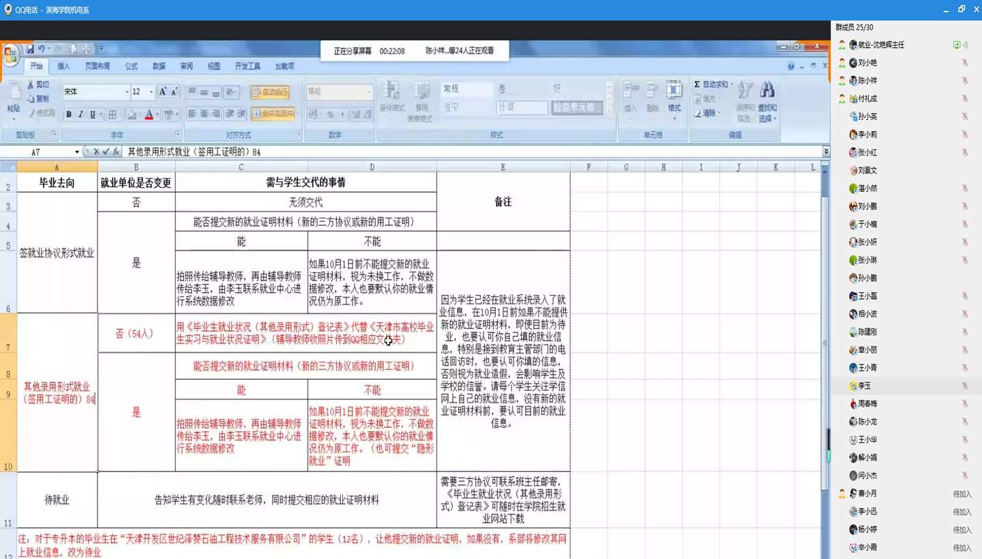The image size is (982, 559).
Task: Click the AutoSum sigma icon
Action: (x=697, y=85)
